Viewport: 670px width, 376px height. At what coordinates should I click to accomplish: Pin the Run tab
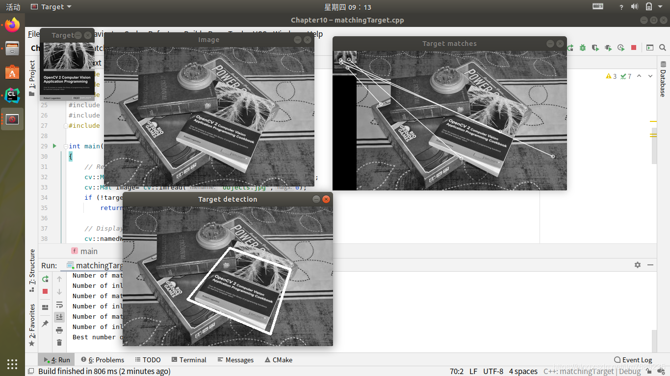[x=45, y=324]
